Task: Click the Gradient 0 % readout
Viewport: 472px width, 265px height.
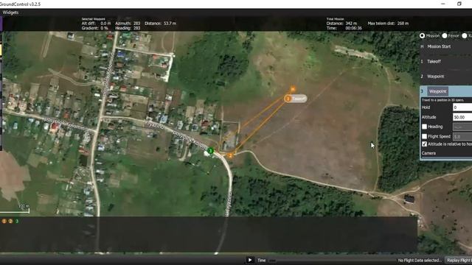Action: [x=95, y=28]
